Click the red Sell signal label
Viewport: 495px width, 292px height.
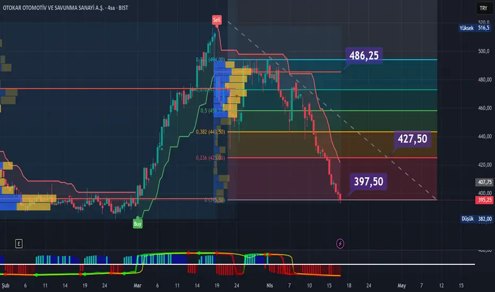pos(217,20)
